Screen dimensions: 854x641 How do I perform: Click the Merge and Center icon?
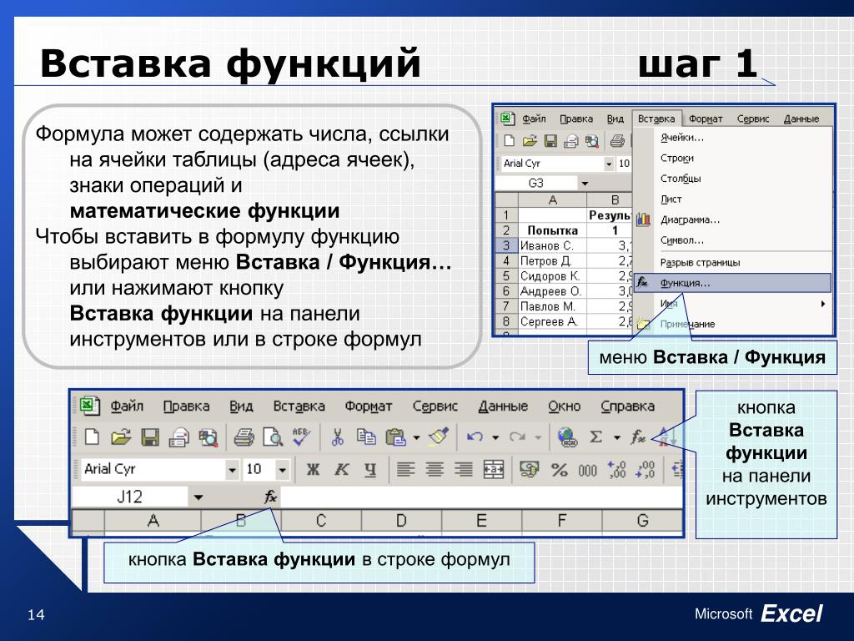(x=494, y=469)
